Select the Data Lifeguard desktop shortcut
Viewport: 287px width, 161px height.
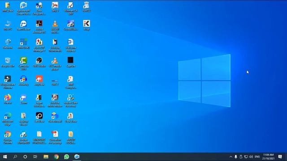tap(39, 8)
